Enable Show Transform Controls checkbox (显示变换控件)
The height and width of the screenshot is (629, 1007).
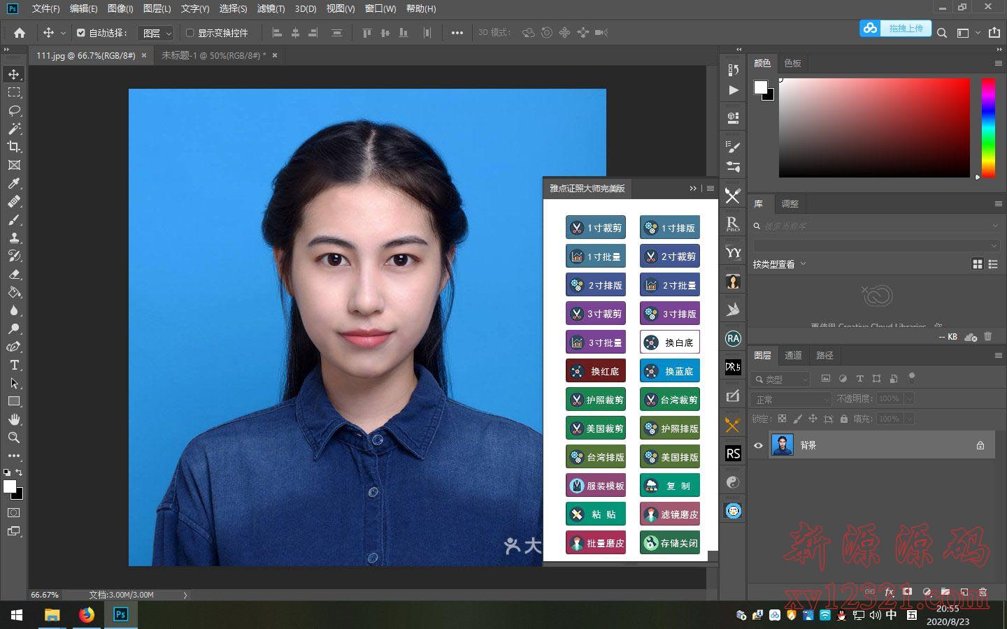(x=190, y=33)
